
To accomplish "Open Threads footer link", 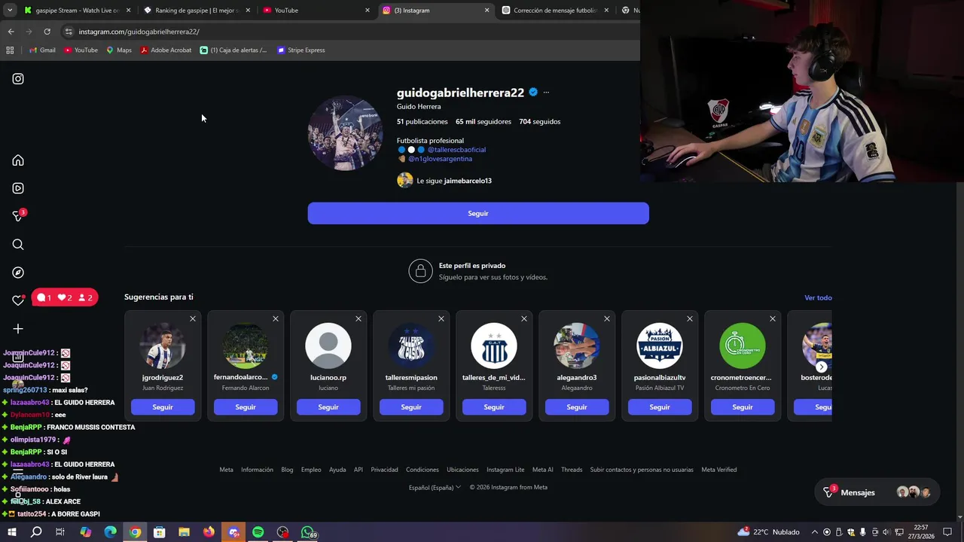I will 572,470.
